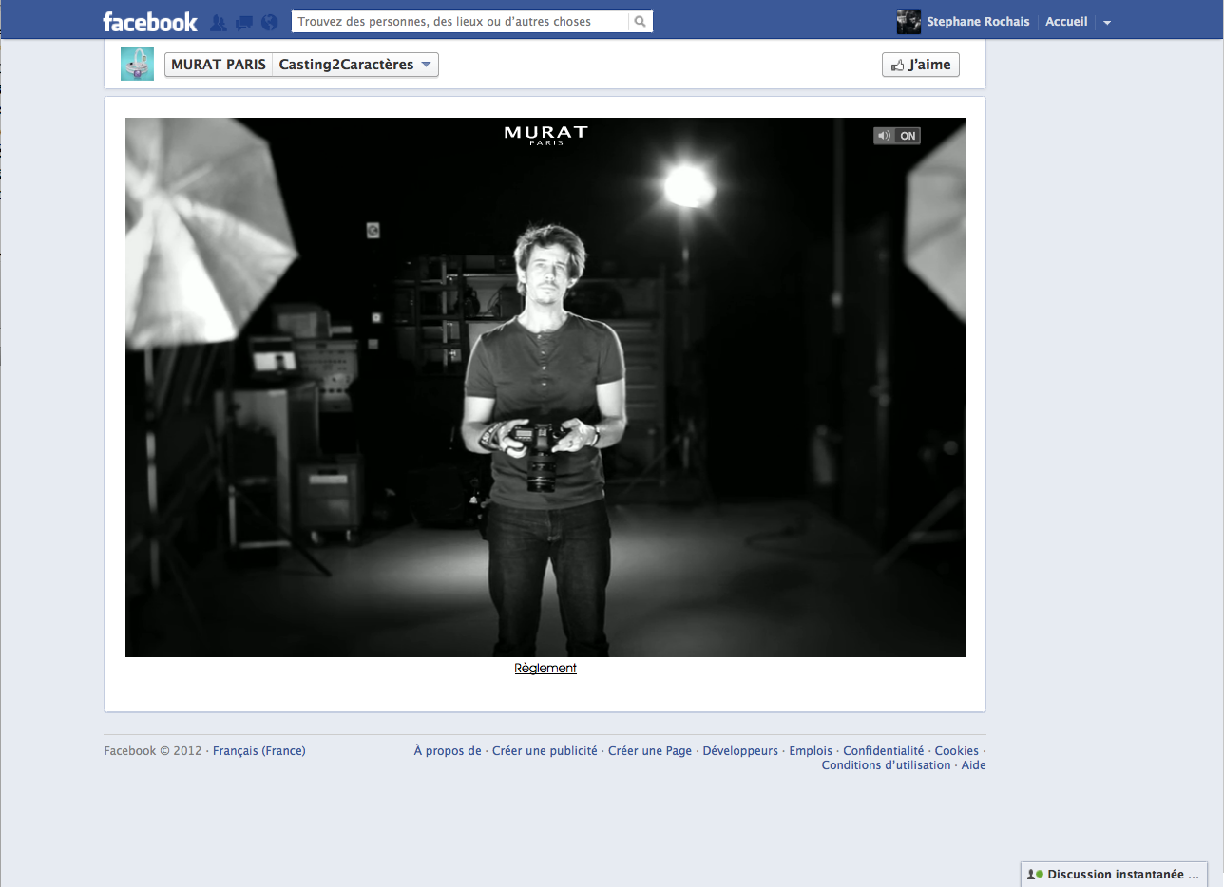The image size is (1224, 887).
Task: Toggle the video sound ON switch
Action: [x=896, y=136]
